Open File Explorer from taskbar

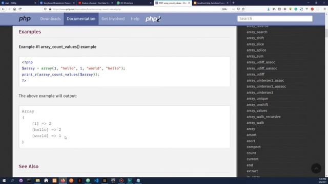[37, 180]
